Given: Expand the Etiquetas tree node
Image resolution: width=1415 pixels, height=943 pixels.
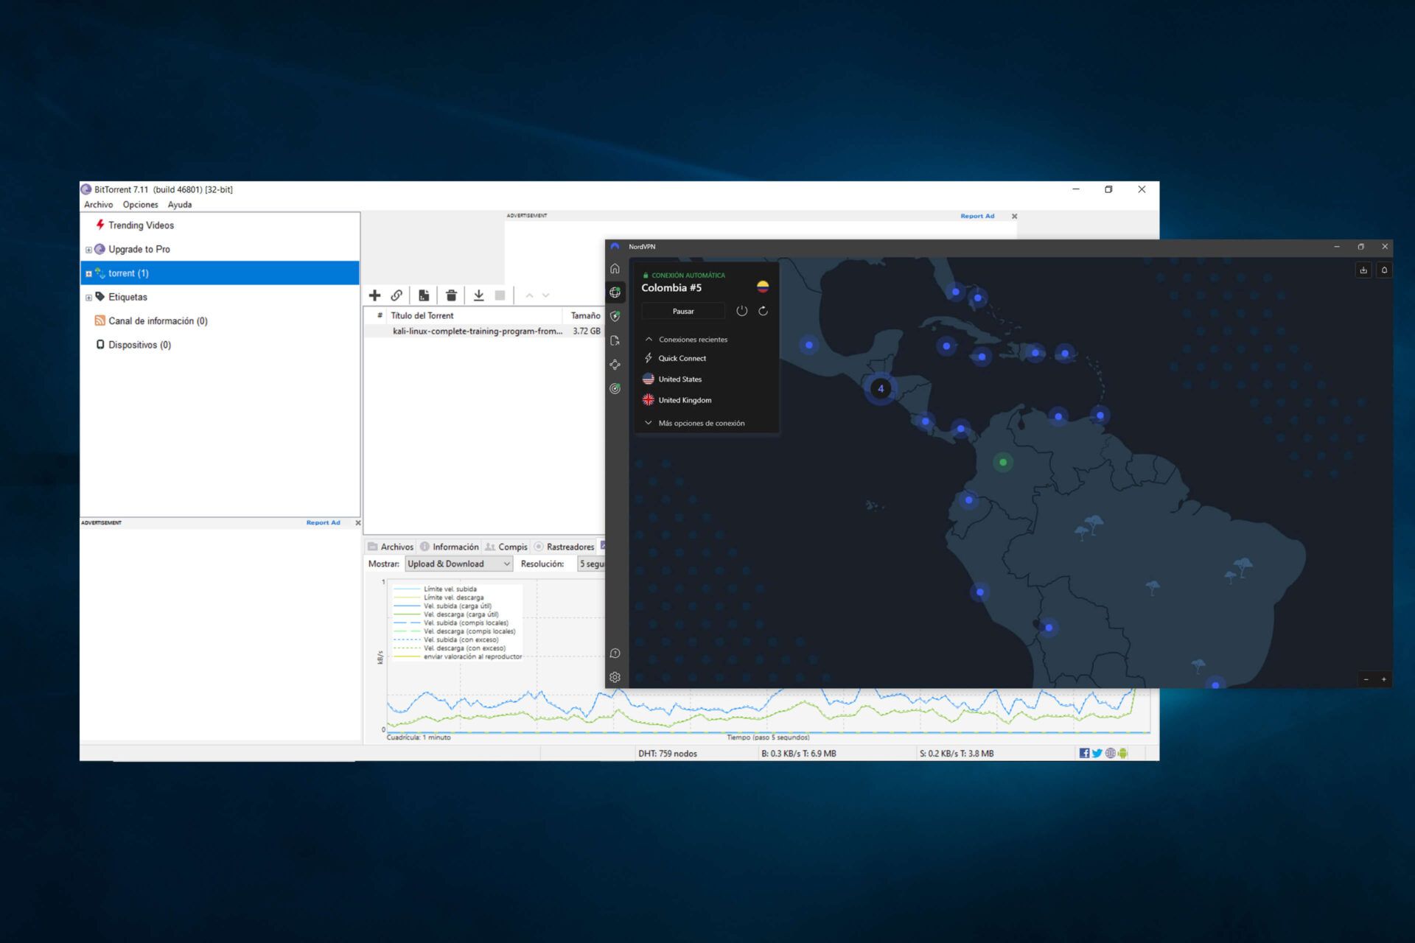Looking at the screenshot, I should [x=88, y=298].
